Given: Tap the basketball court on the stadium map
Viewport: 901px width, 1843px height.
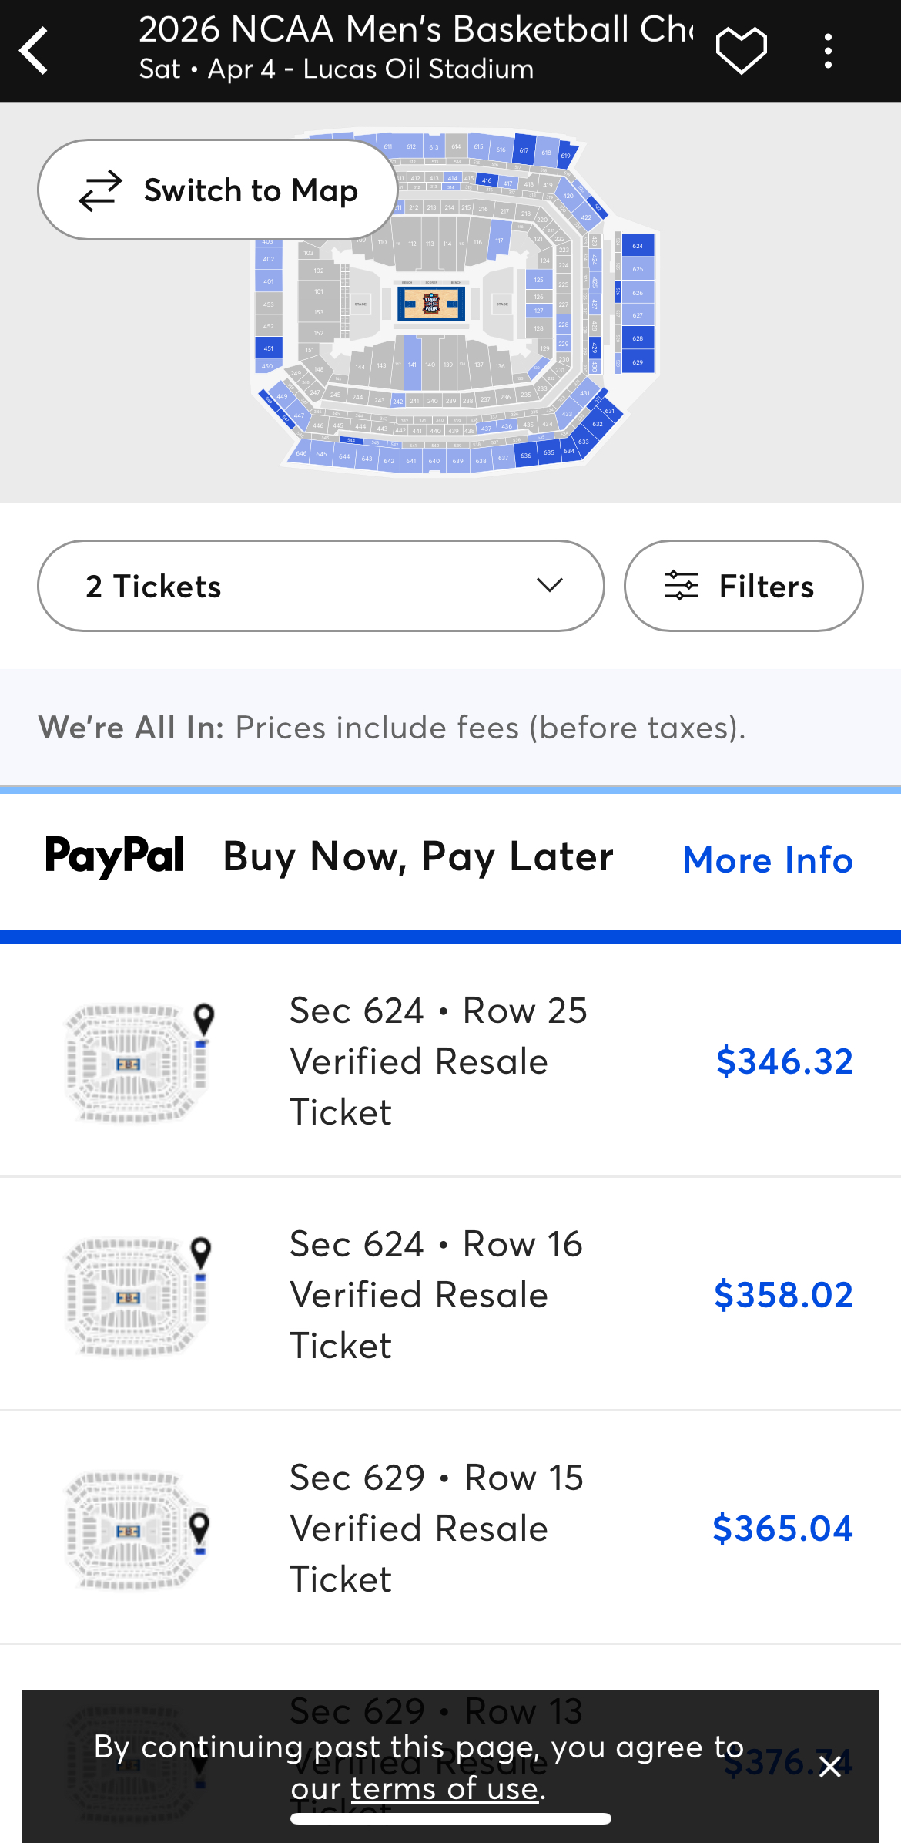Looking at the screenshot, I should click(x=431, y=304).
